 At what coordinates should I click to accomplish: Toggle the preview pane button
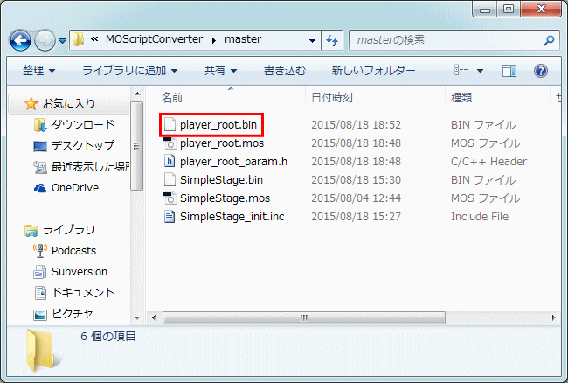509,71
